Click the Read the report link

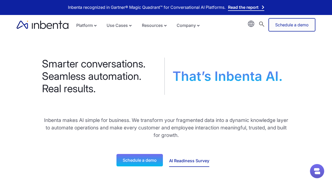243,7
